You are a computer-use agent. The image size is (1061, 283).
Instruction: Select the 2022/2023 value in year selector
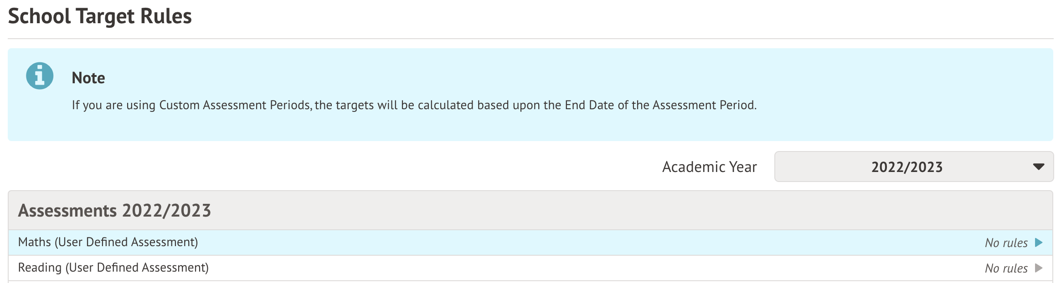(x=906, y=167)
